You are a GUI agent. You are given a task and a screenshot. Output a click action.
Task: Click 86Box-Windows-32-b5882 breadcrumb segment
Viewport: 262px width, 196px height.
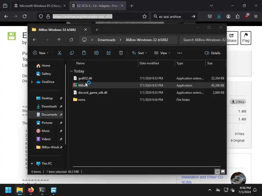pos(147,40)
